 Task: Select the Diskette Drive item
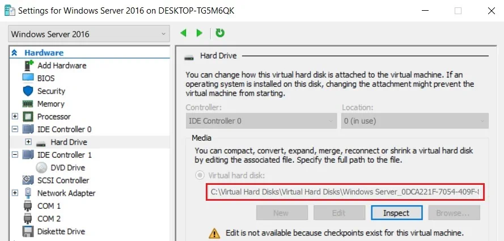pyautogui.click(x=61, y=231)
